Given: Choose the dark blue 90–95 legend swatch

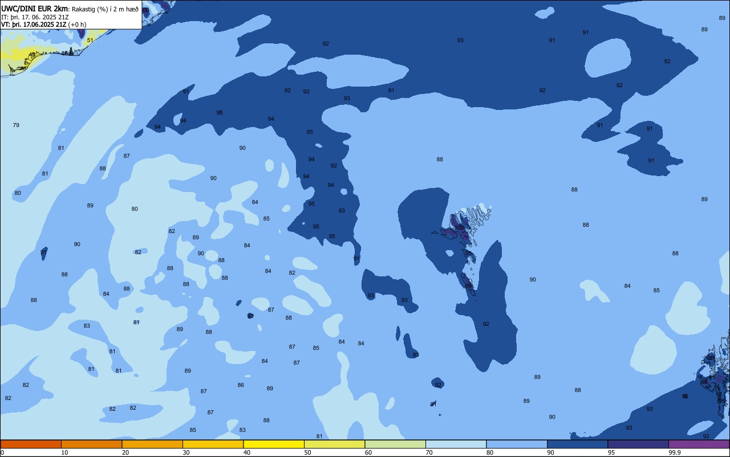Looking at the screenshot, I should pyautogui.click(x=577, y=444).
